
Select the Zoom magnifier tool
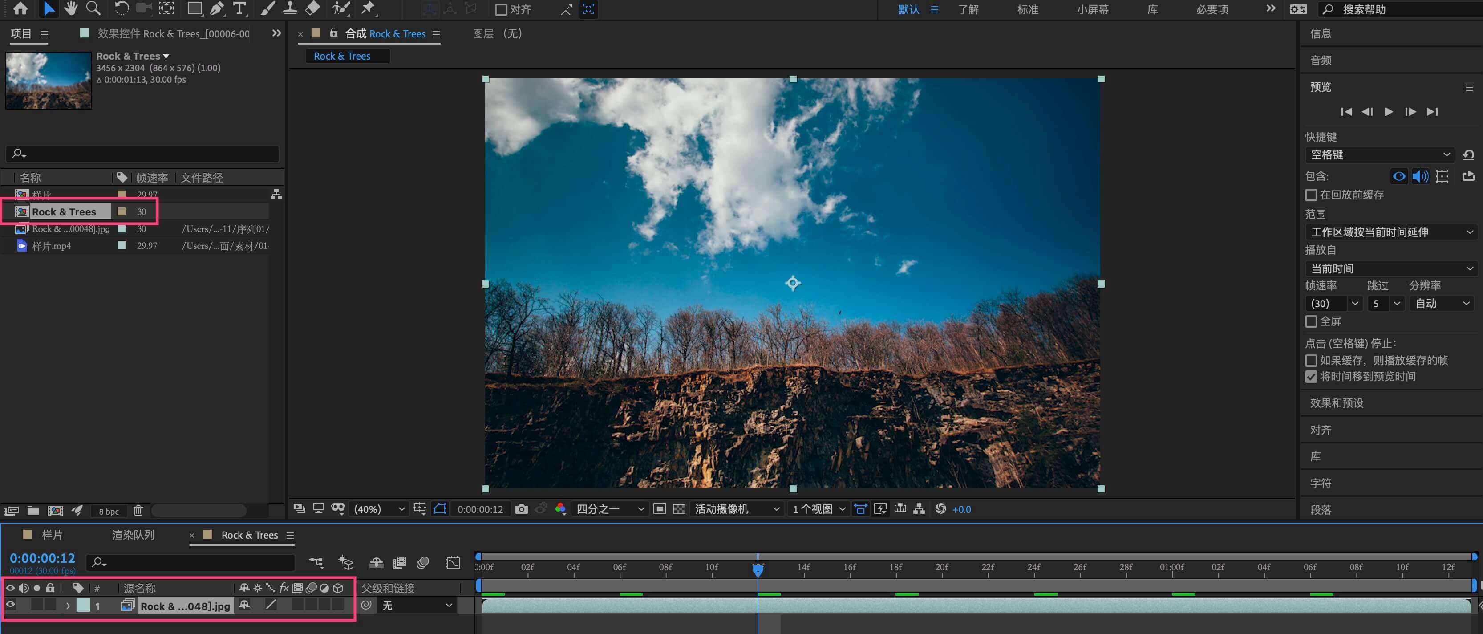pyautogui.click(x=93, y=8)
